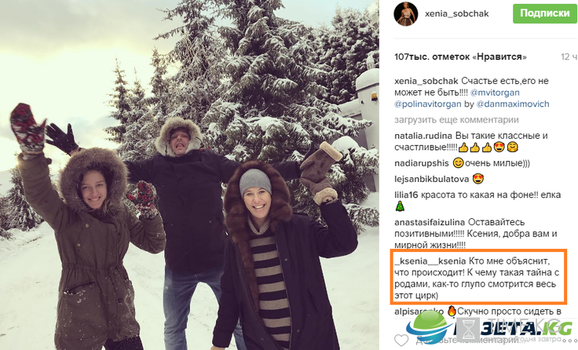Click the heart like icon
This screenshot has width=578, height=350.
(x=401, y=340)
